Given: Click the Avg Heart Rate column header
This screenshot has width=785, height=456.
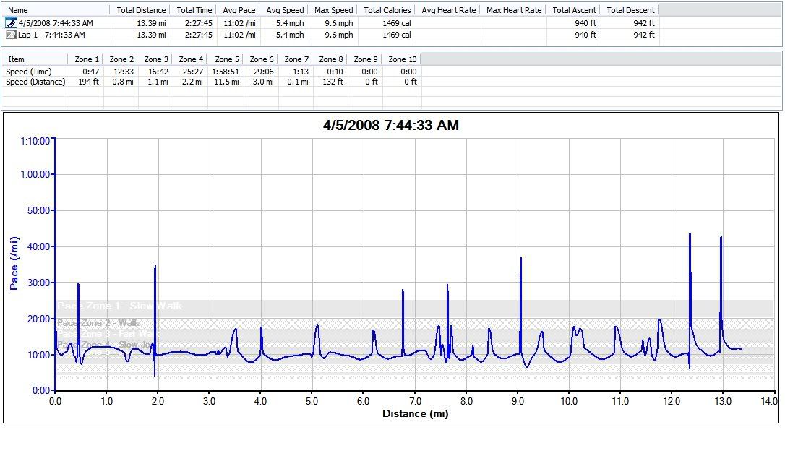Looking at the screenshot, I should pyautogui.click(x=448, y=10).
